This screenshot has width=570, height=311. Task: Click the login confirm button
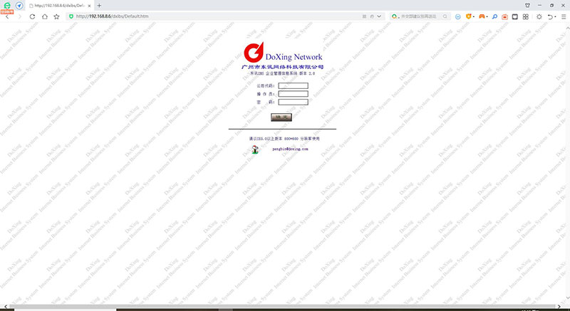tap(281, 117)
